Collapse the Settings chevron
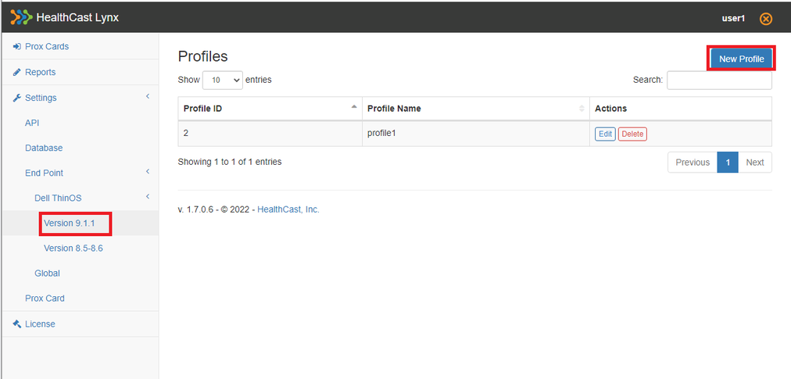 (148, 96)
